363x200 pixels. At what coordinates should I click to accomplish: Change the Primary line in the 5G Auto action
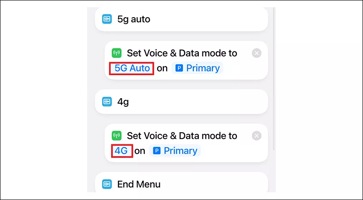click(202, 68)
